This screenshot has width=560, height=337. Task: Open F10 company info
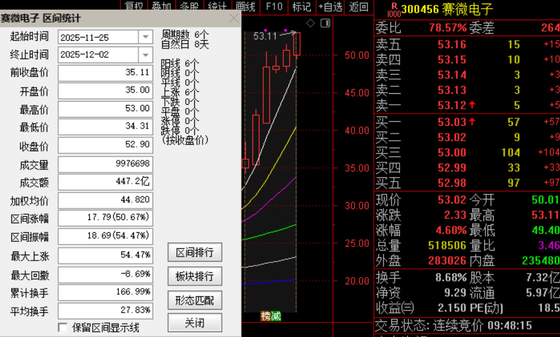point(274,7)
